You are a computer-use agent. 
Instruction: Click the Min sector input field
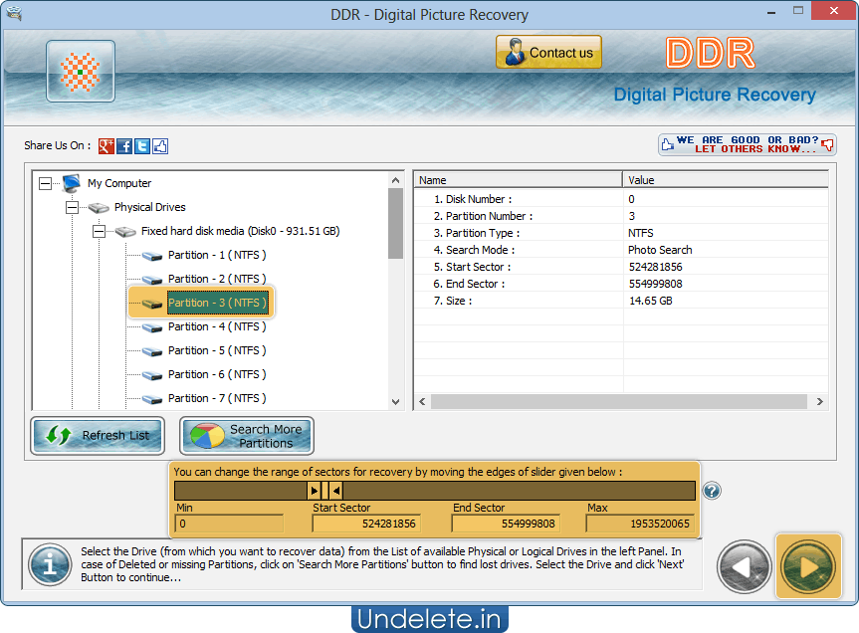229,524
